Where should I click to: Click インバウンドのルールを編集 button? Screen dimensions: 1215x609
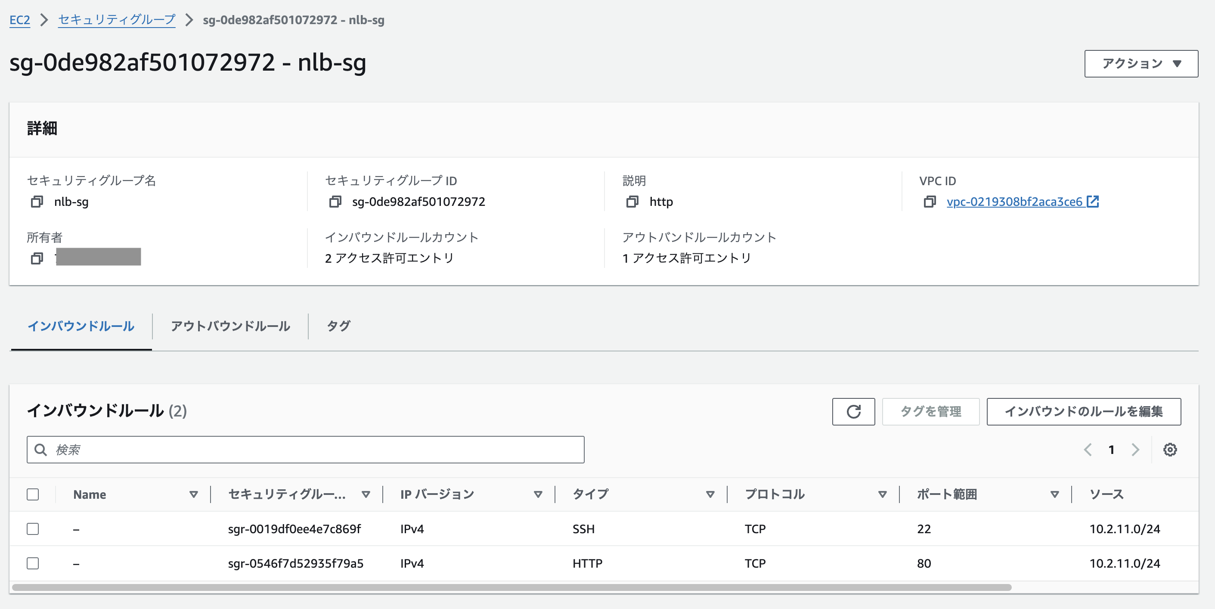1083,411
